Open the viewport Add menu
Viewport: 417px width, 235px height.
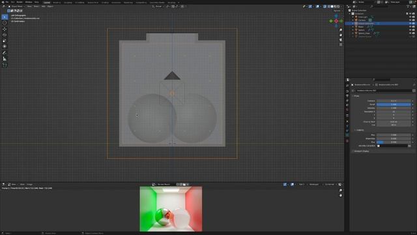click(44, 7)
